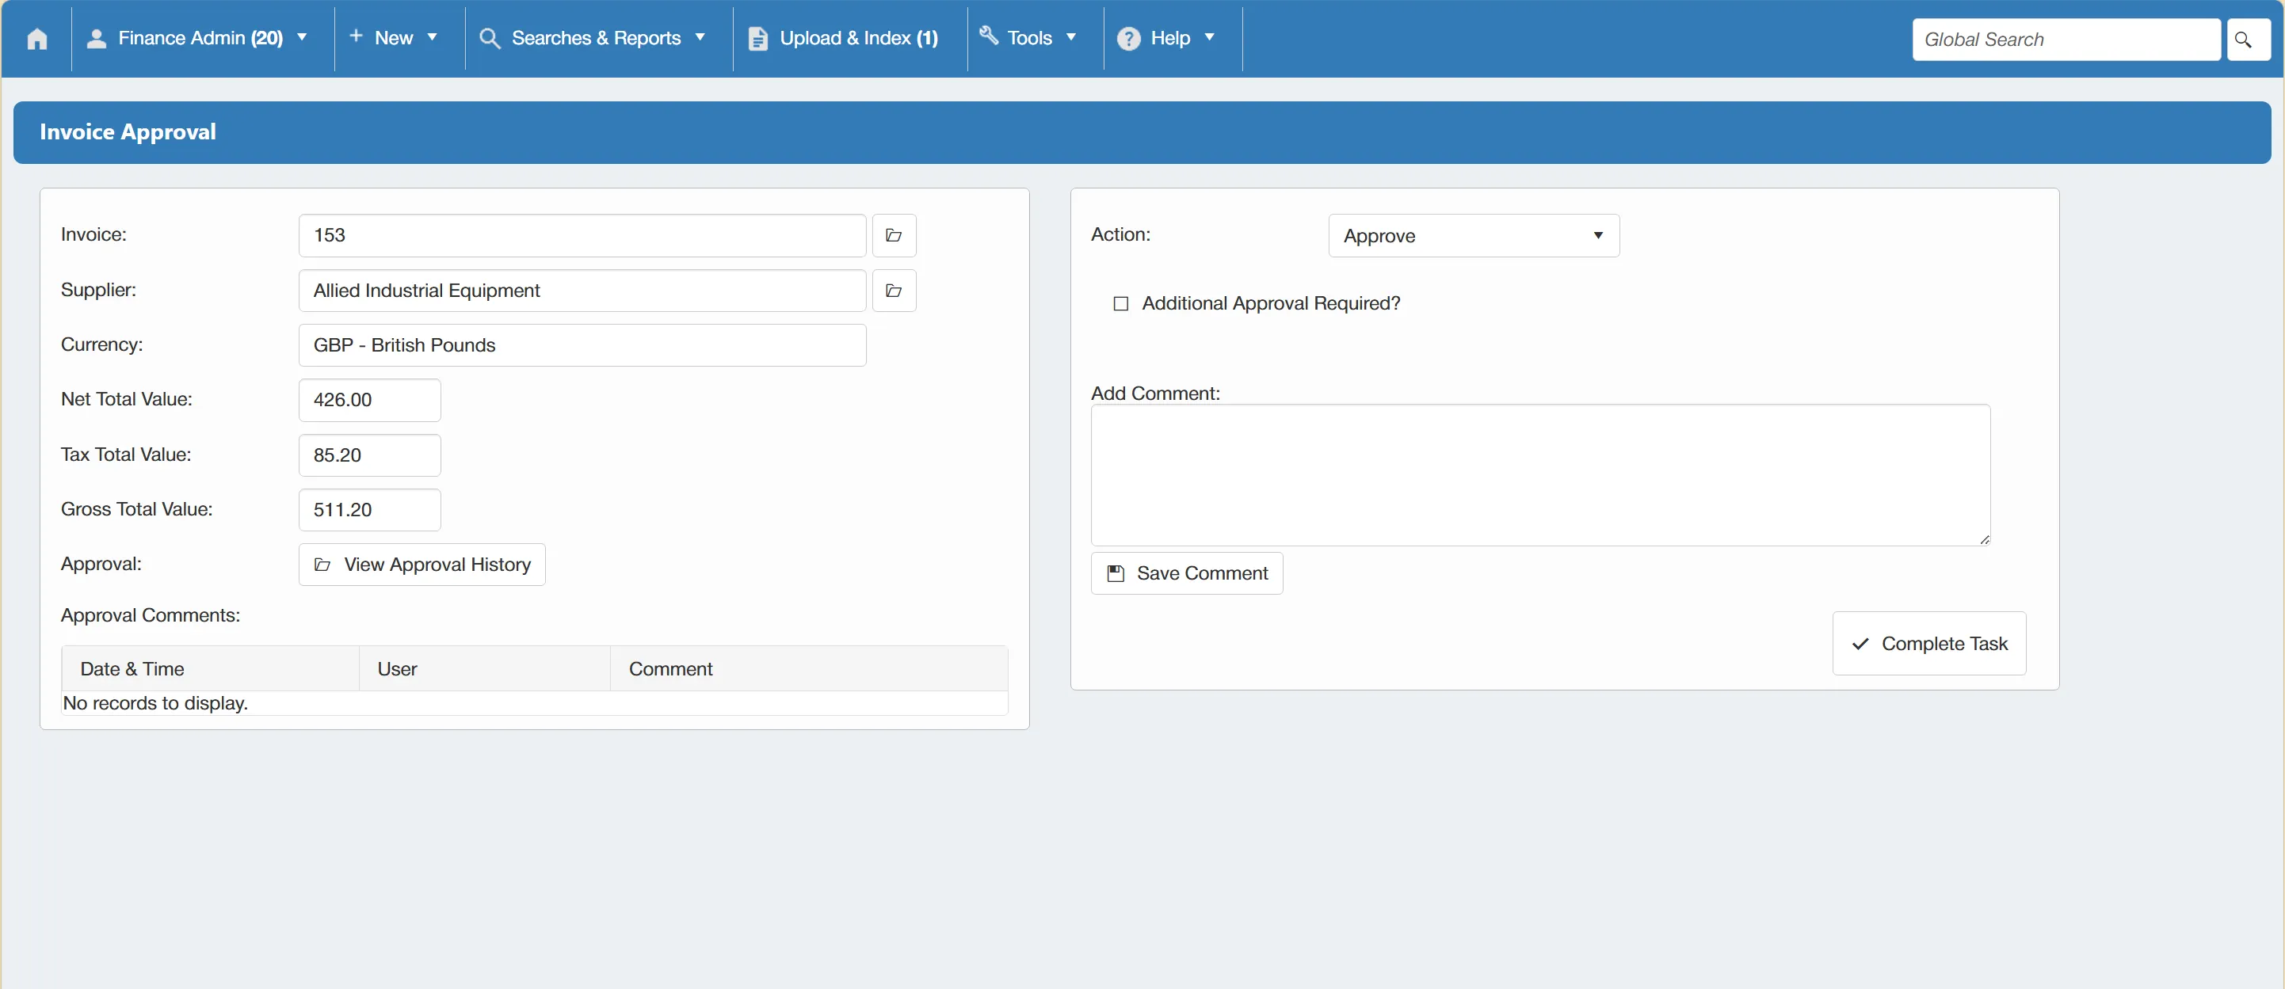2285x989 pixels.
Task: Click the Net Total Value field
Action: click(370, 401)
